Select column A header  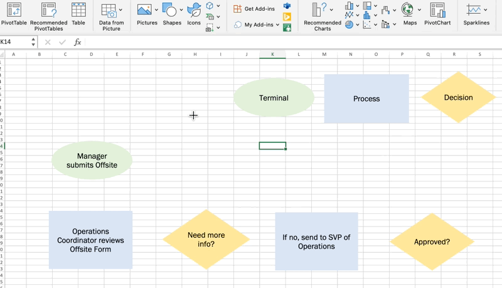tap(13, 55)
